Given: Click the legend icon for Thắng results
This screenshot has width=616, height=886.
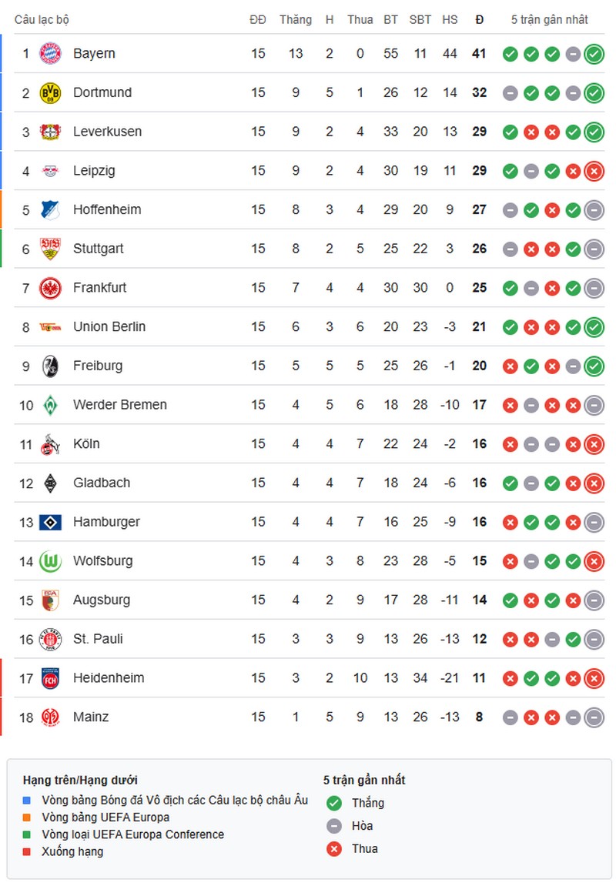Looking at the screenshot, I should coord(334,803).
